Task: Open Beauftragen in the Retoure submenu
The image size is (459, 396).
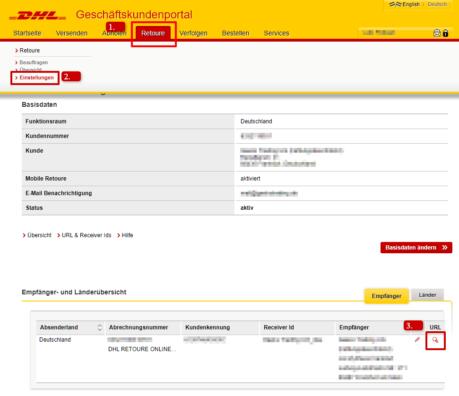Action: pos(34,62)
